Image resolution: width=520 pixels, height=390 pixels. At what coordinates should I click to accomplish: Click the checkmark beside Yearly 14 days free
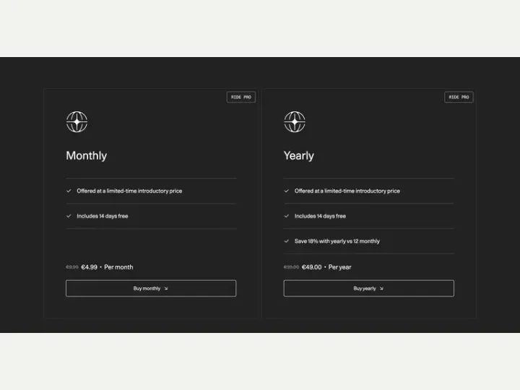coord(287,216)
